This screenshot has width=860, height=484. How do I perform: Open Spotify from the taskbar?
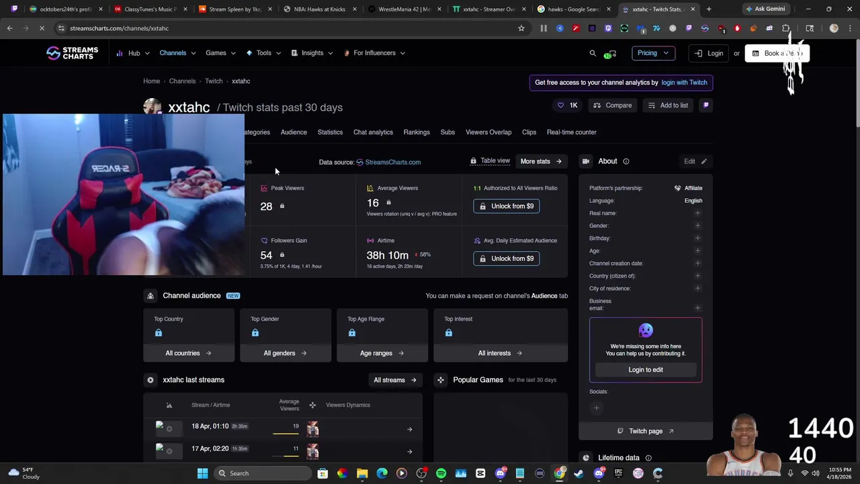click(441, 473)
